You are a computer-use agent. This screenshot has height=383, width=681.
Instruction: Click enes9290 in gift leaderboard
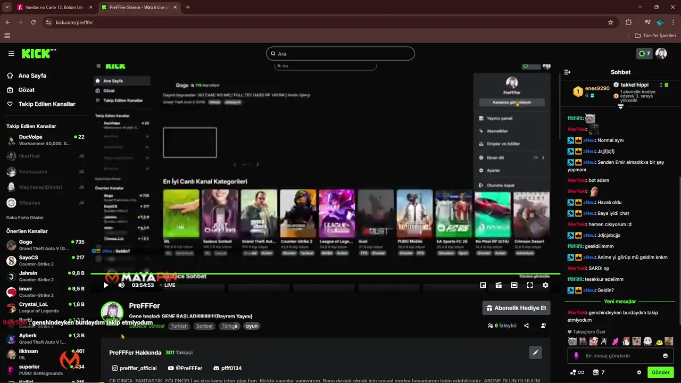click(x=597, y=88)
